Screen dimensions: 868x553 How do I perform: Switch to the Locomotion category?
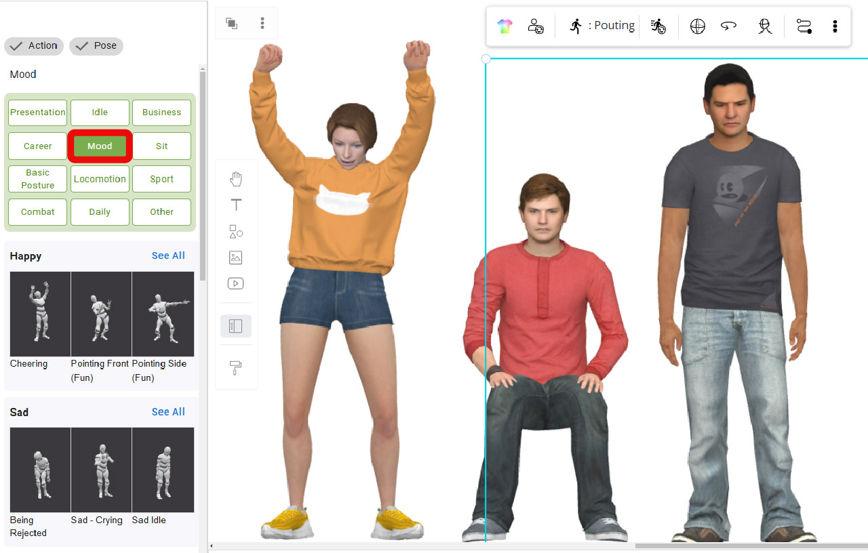coord(100,178)
